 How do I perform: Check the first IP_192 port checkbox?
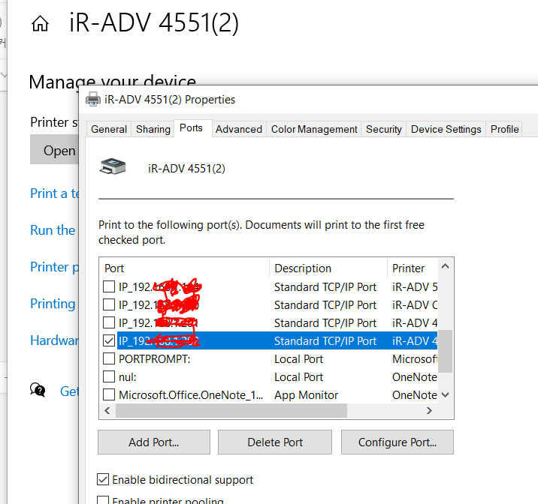109,286
